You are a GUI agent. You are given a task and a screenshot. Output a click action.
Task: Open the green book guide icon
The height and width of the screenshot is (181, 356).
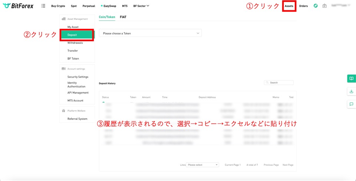point(351,79)
